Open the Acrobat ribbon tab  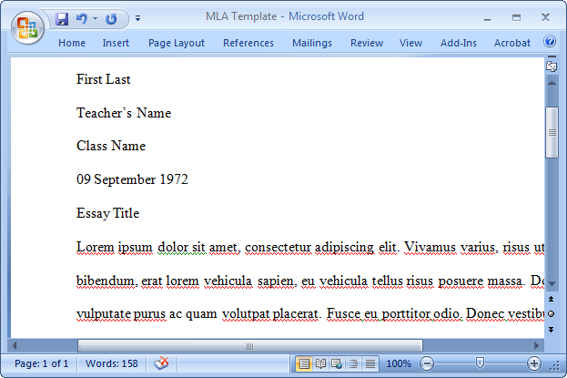[x=512, y=43]
